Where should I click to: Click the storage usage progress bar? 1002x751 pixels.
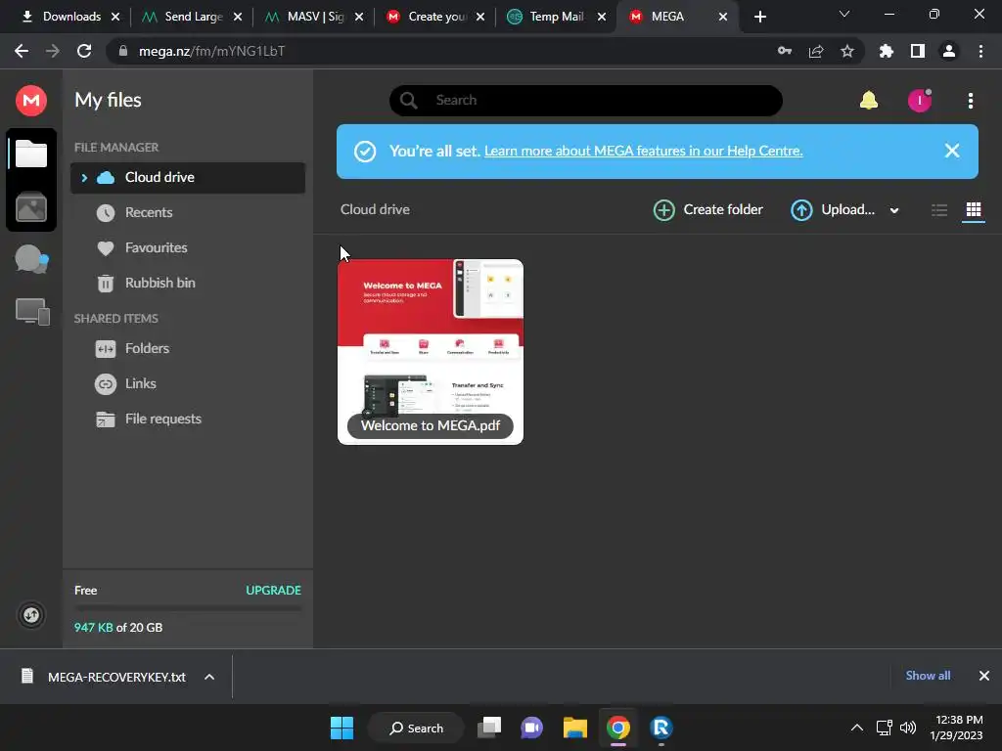(x=188, y=608)
